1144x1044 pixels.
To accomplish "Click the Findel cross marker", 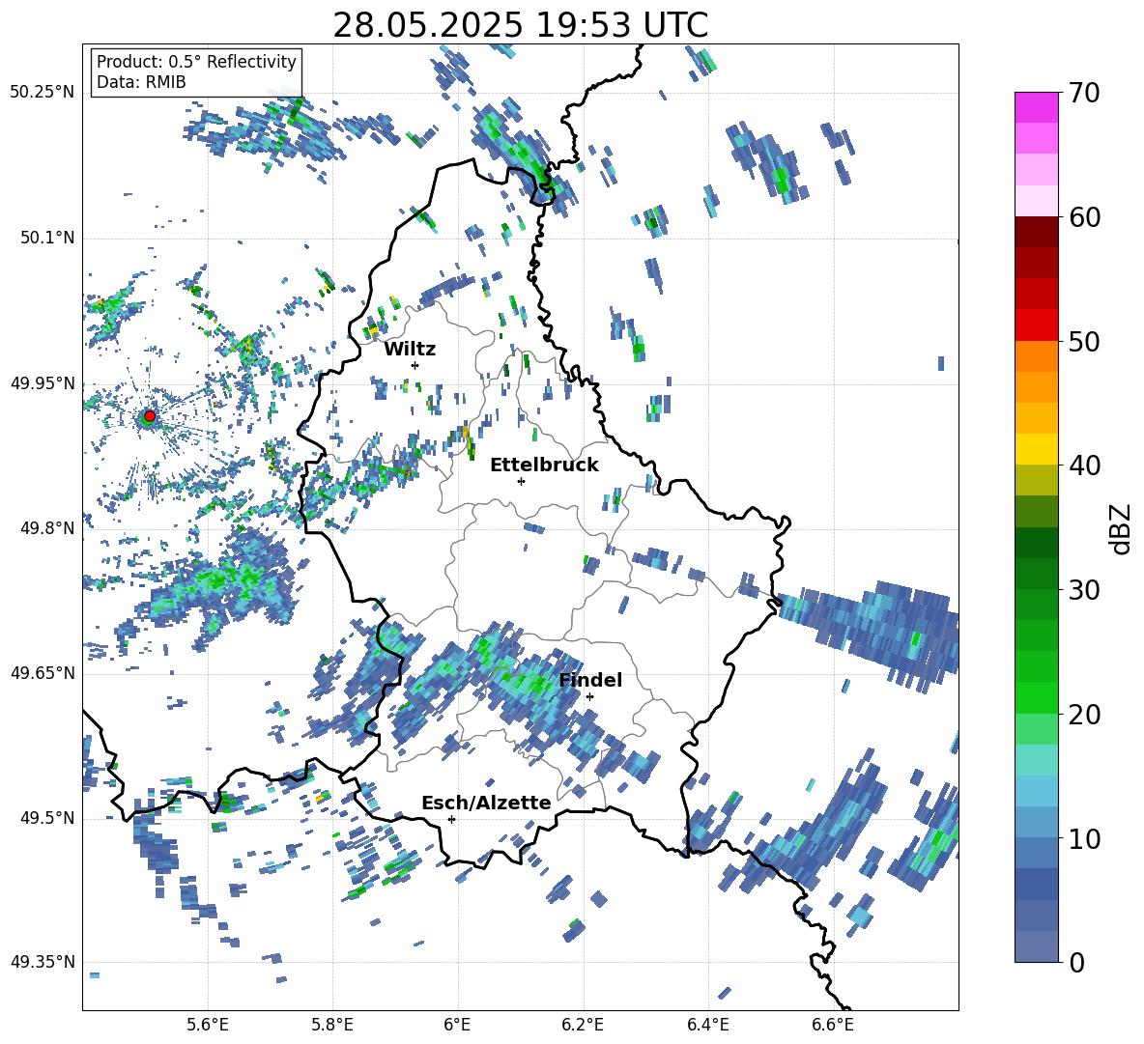I will click(x=589, y=696).
